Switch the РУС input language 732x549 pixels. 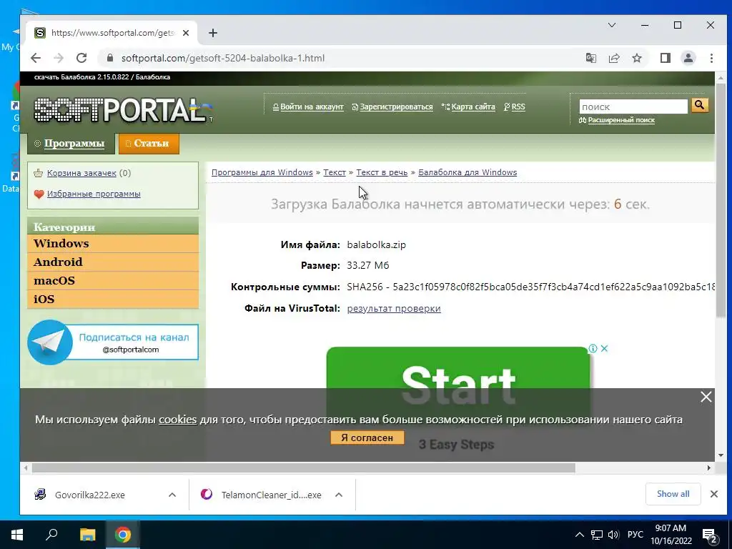[x=635, y=535]
